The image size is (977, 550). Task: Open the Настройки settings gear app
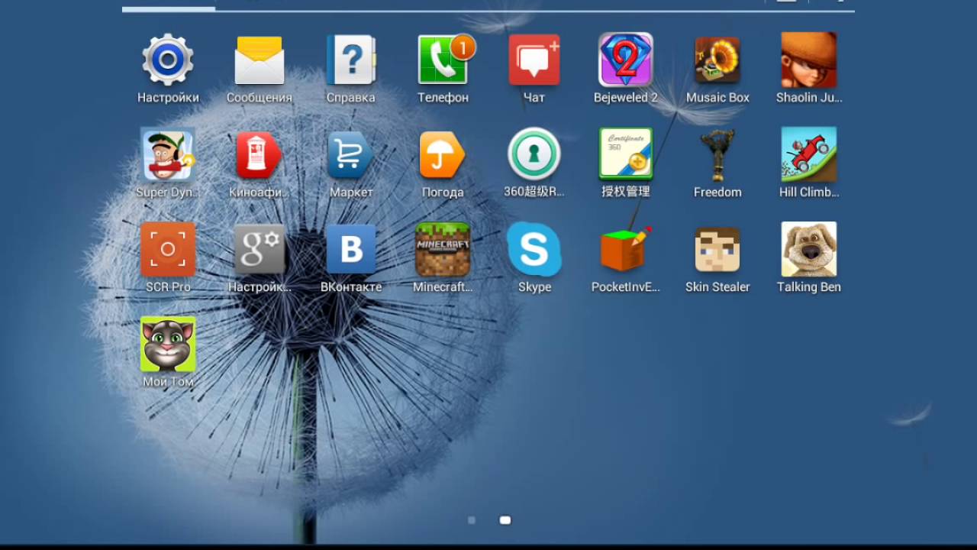[x=168, y=60]
